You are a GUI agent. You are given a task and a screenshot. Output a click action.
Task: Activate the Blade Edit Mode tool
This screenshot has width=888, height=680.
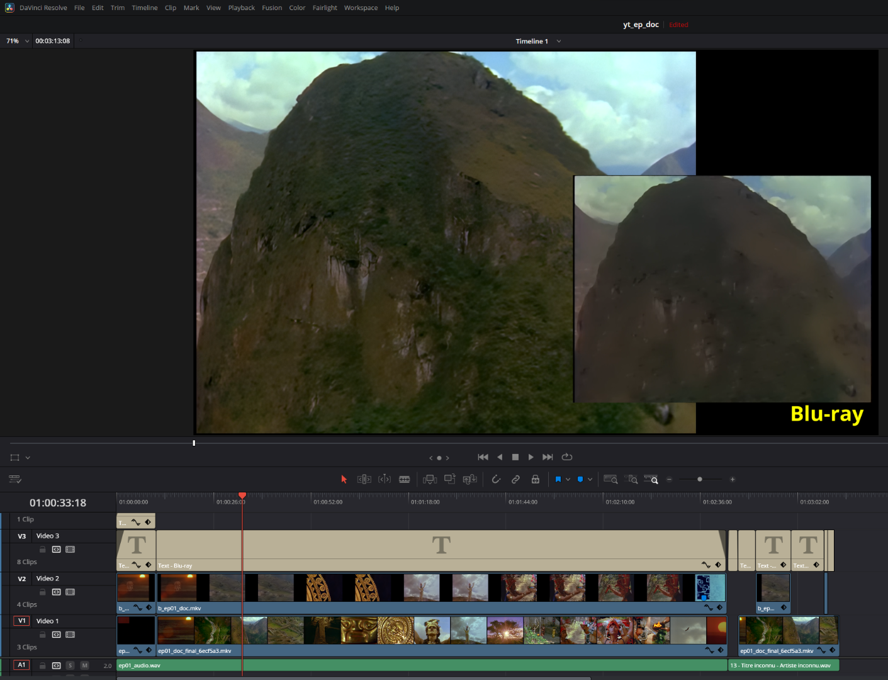[x=404, y=480]
